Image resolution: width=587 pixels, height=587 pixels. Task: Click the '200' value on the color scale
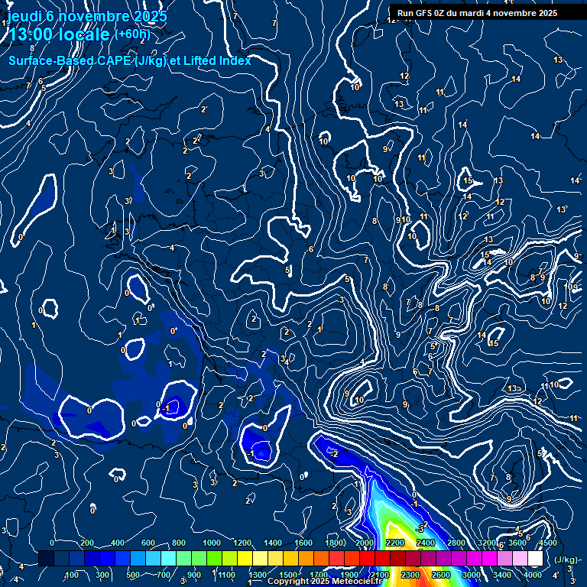(87, 543)
